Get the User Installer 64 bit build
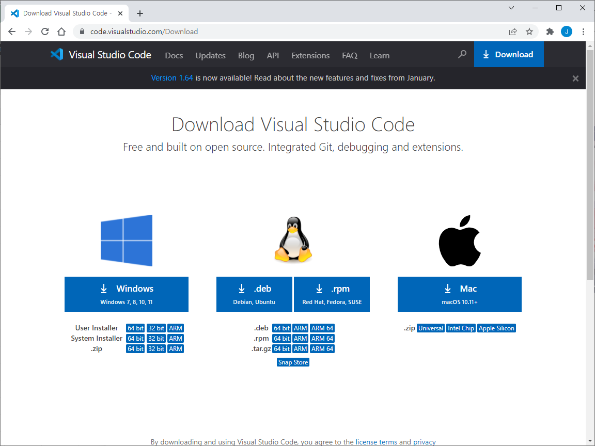The height and width of the screenshot is (446, 595). [x=135, y=328]
